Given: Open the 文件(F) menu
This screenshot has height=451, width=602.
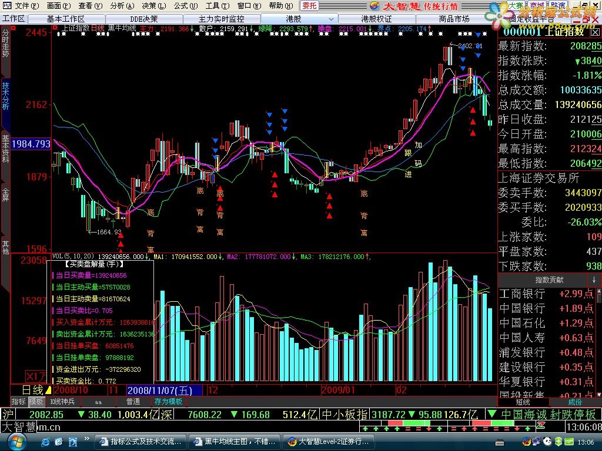Looking at the screenshot, I should tap(27, 6).
